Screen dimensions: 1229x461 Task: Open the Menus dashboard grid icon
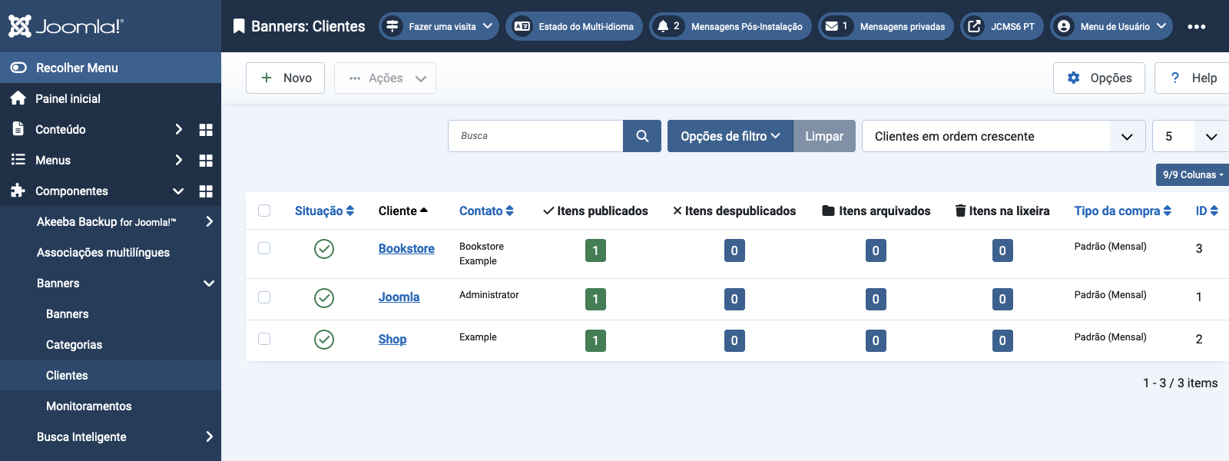tap(206, 161)
